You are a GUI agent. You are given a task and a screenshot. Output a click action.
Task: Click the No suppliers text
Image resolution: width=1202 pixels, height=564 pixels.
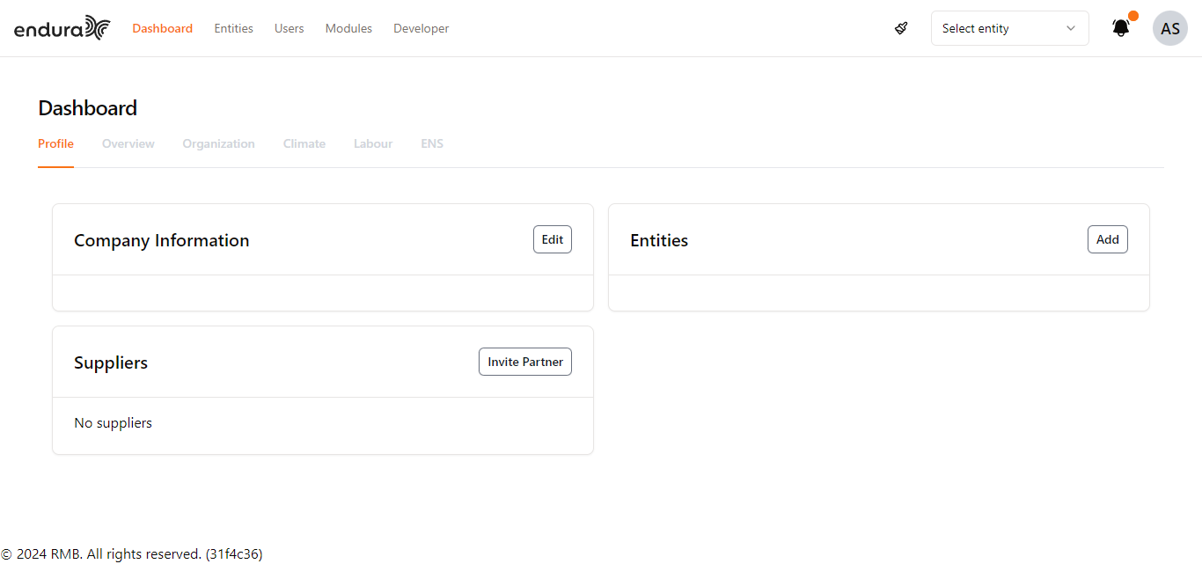114,423
